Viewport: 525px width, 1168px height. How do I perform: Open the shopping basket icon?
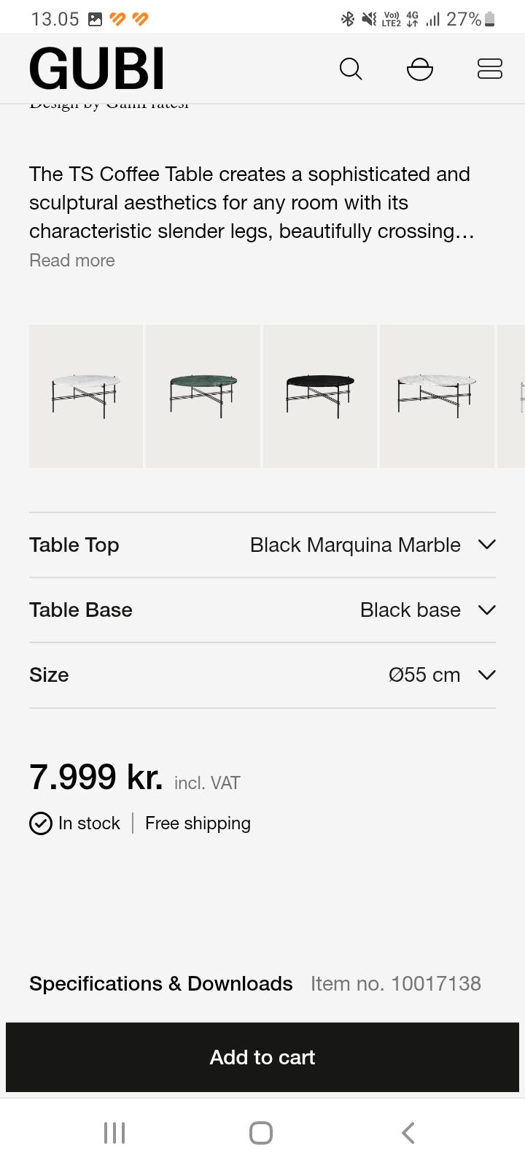pyautogui.click(x=420, y=69)
